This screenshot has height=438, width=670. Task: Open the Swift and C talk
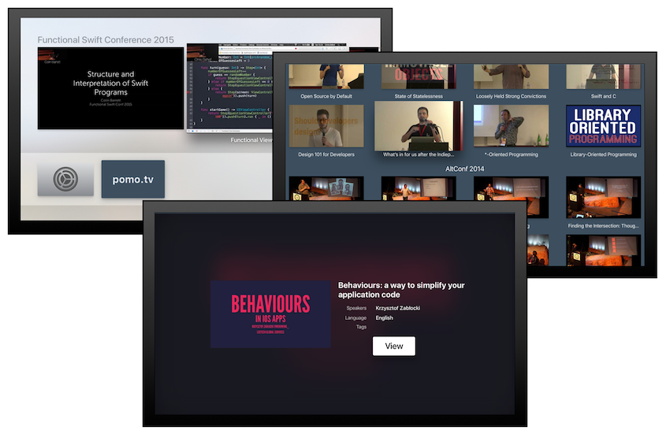603,77
